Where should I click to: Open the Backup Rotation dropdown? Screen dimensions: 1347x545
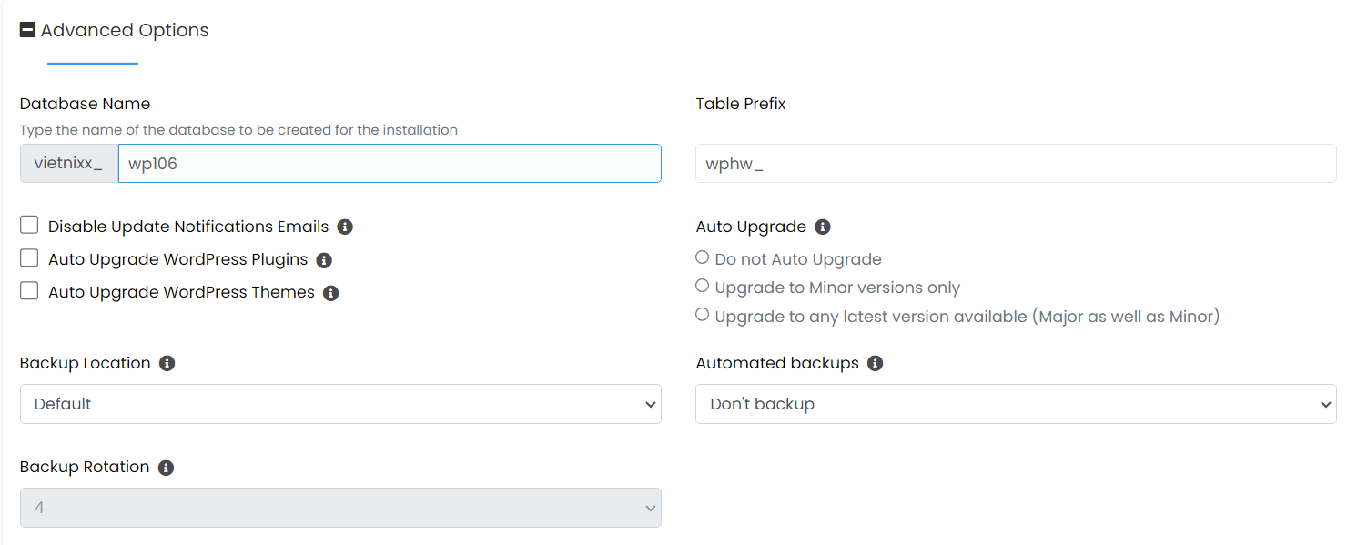click(x=340, y=508)
